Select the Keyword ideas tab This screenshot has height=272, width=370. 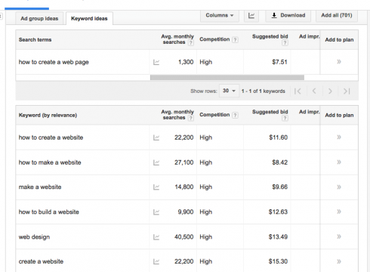click(89, 18)
